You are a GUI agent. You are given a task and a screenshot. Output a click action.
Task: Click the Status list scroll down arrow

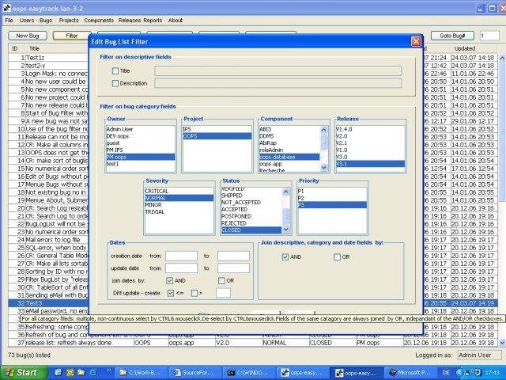[x=286, y=230]
